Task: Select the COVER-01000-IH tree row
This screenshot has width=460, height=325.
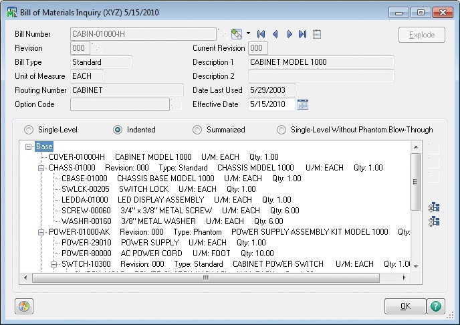Action: 164,157
